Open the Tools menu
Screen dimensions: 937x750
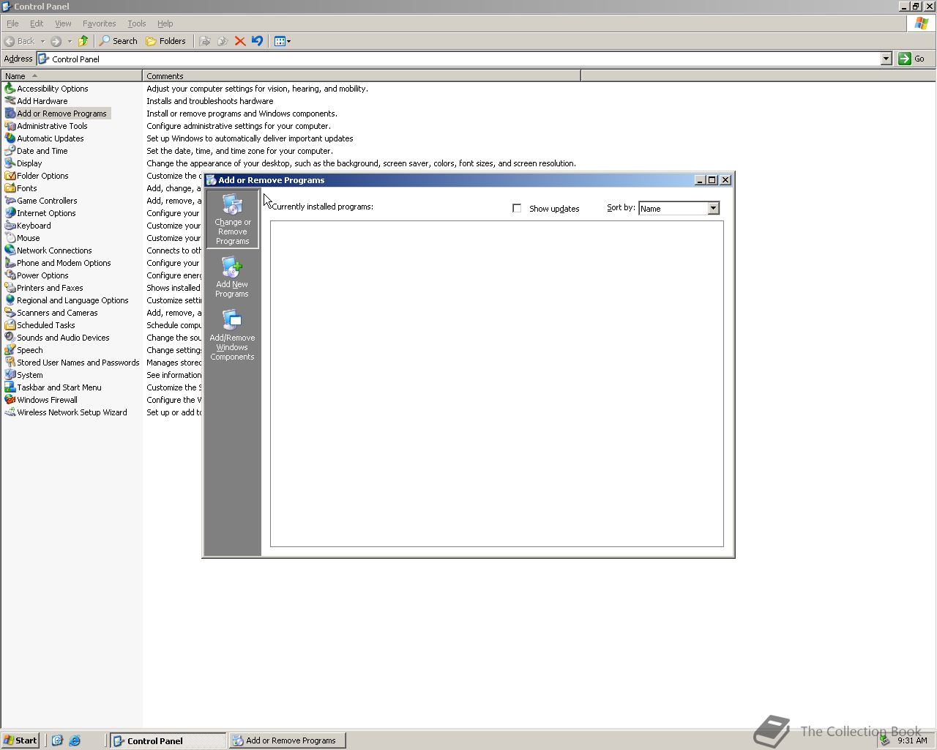[x=136, y=23]
